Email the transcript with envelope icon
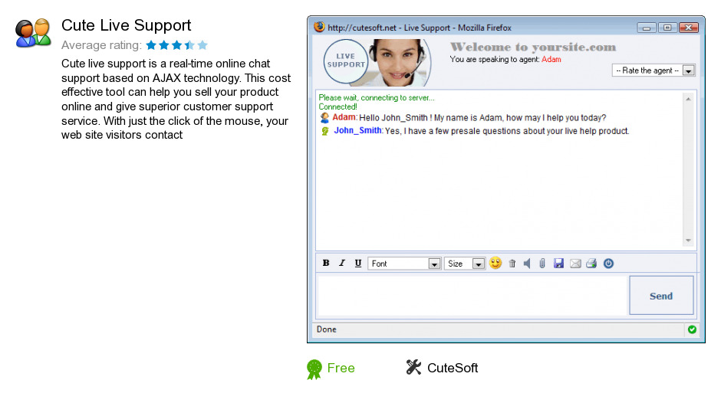721x403 pixels. click(575, 264)
